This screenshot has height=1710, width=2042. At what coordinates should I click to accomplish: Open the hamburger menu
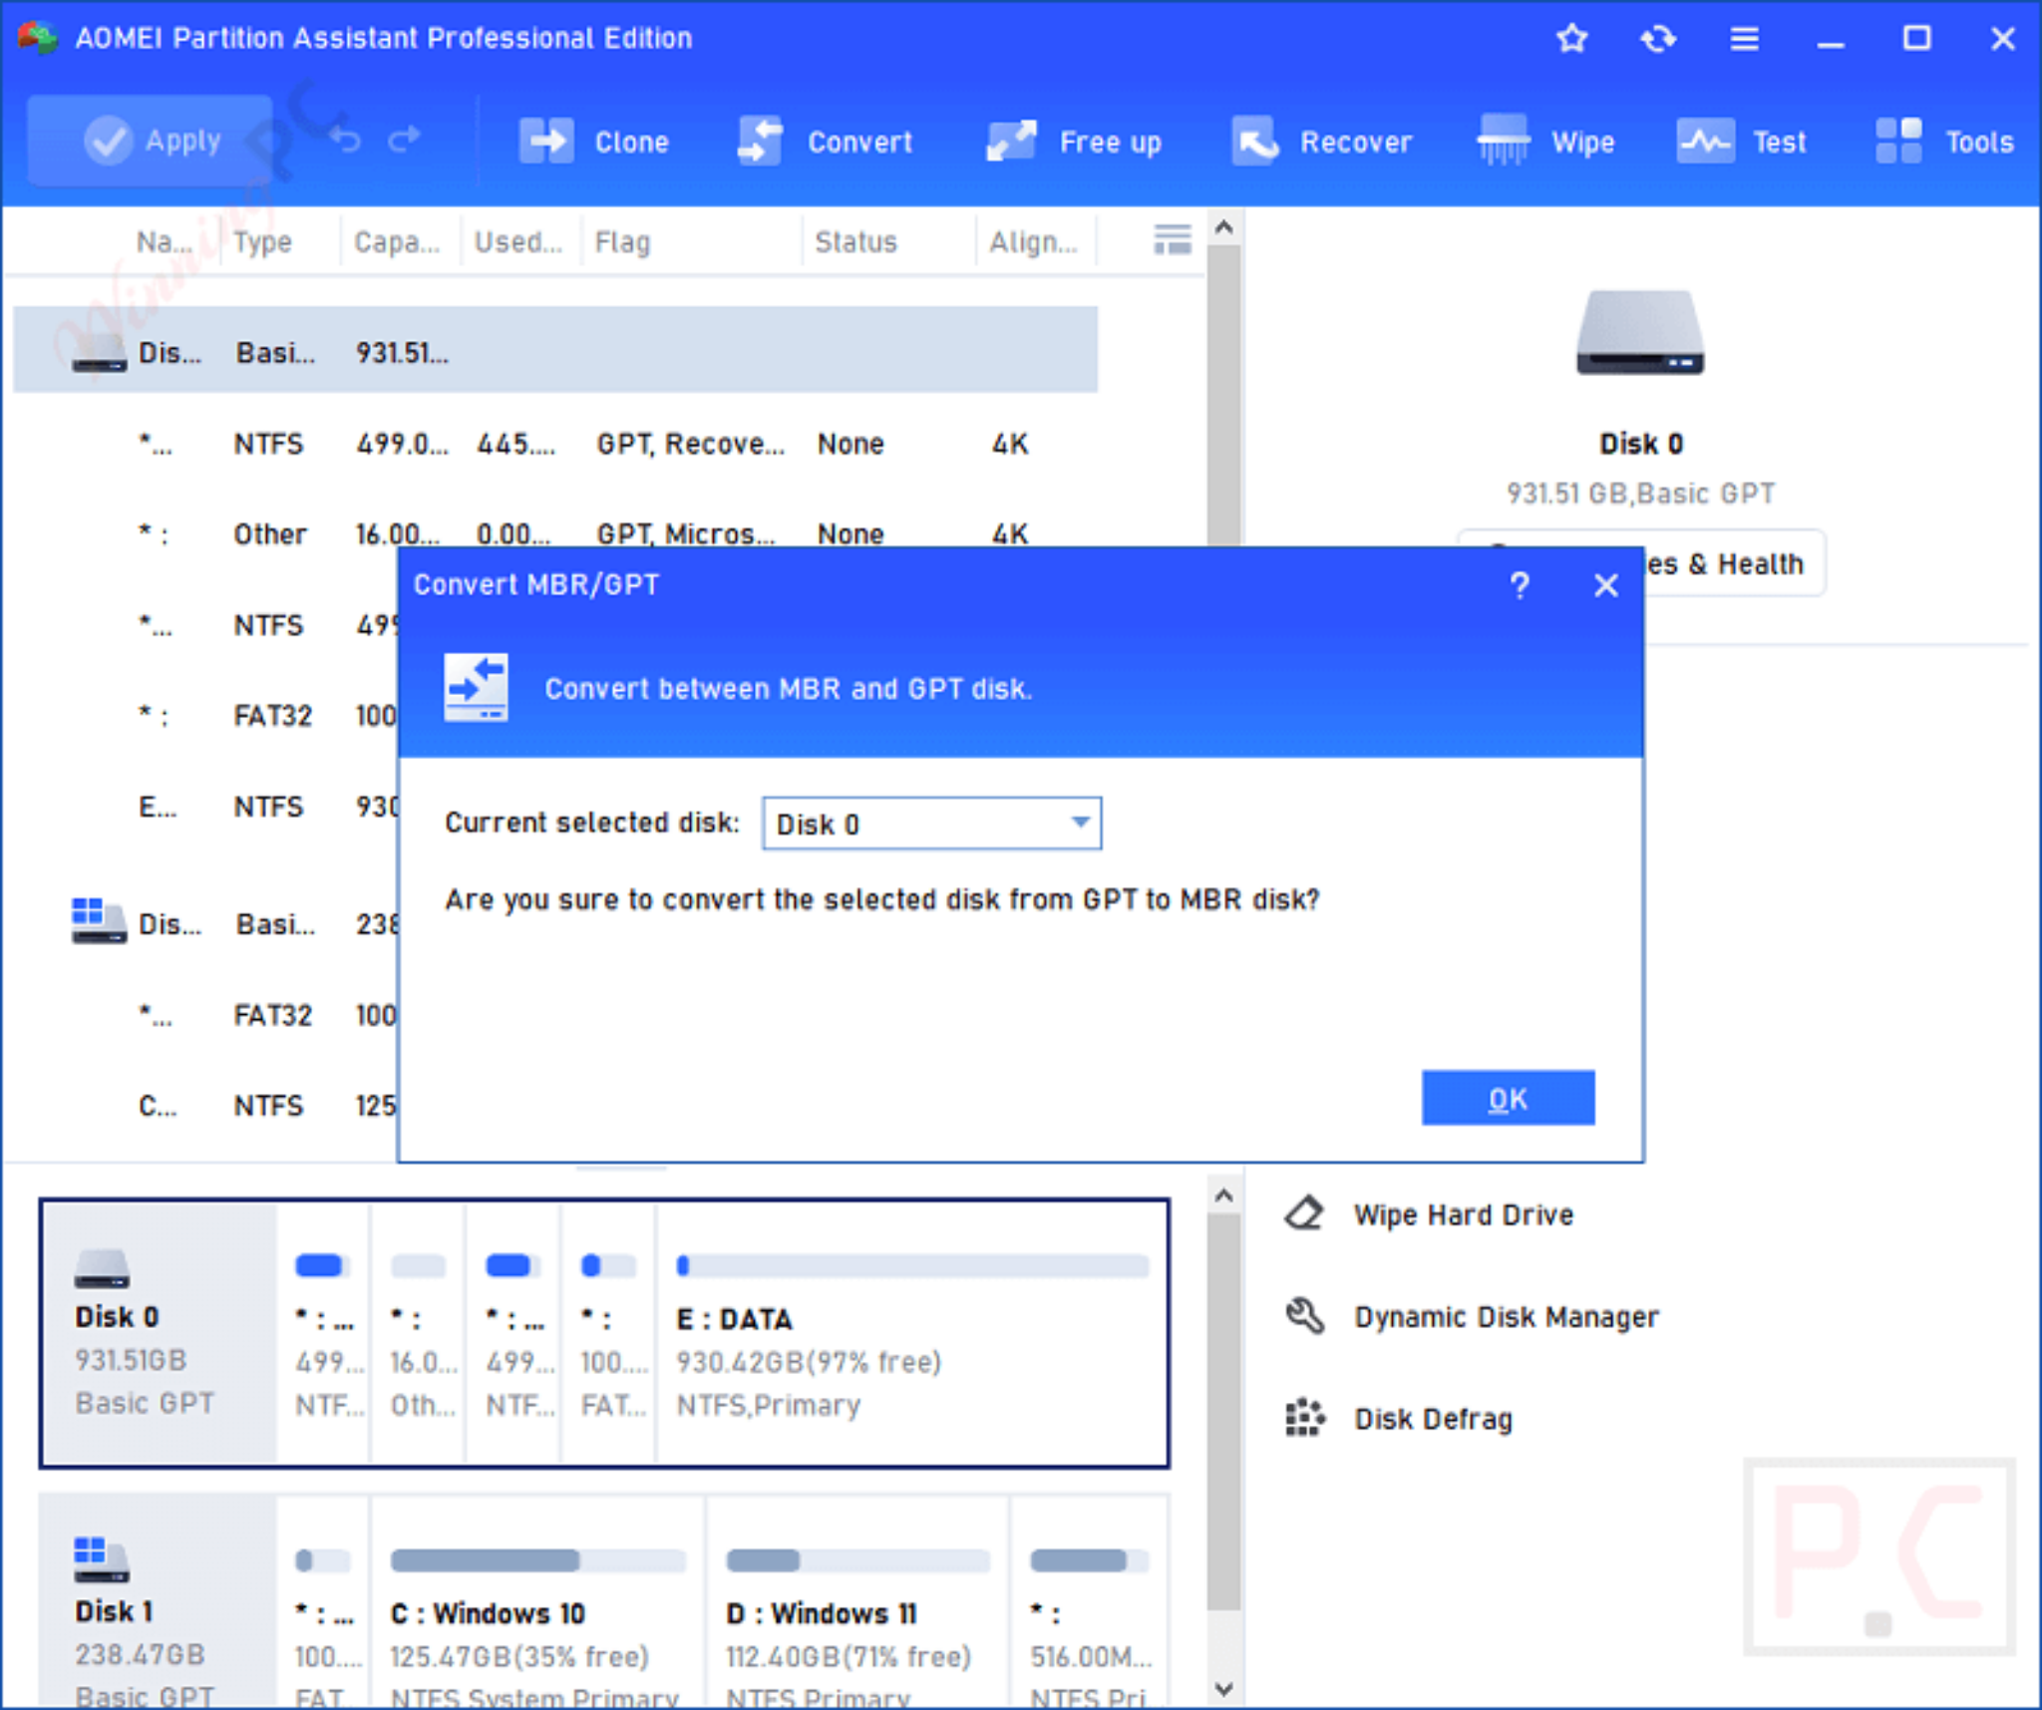click(x=1745, y=38)
